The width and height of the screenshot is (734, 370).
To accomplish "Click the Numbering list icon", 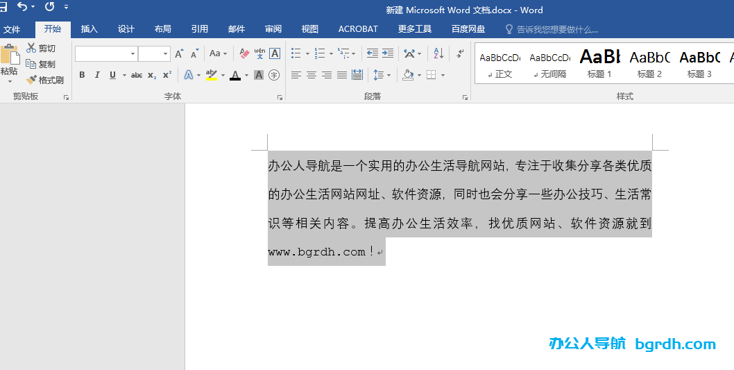I will (x=320, y=53).
